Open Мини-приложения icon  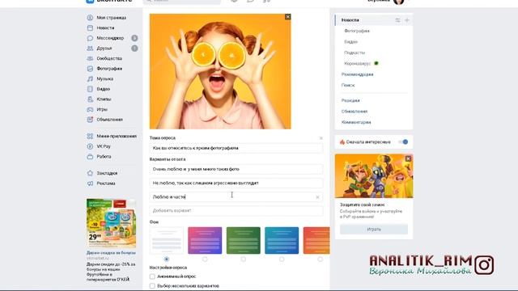pos(90,136)
